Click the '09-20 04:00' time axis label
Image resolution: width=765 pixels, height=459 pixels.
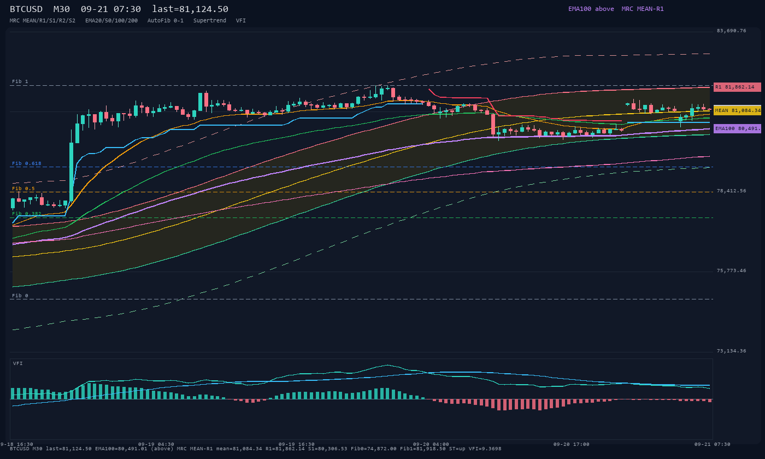click(431, 445)
